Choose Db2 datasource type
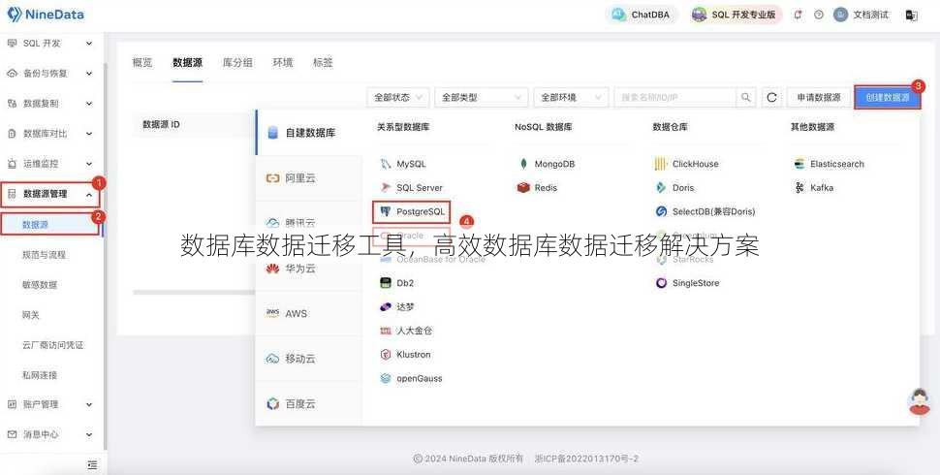Viewport: 940px width, 475px height. [x=397, y=283]
